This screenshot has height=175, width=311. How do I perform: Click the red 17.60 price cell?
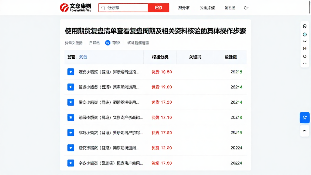coord(162,163)
